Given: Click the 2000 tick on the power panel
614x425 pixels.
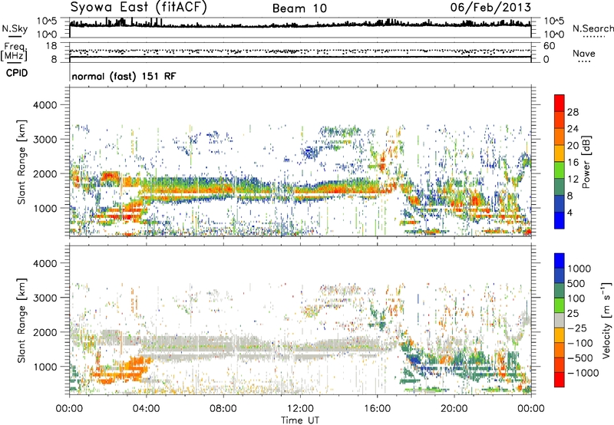Looking at the screenshot, I should click(x=45, y=173).
